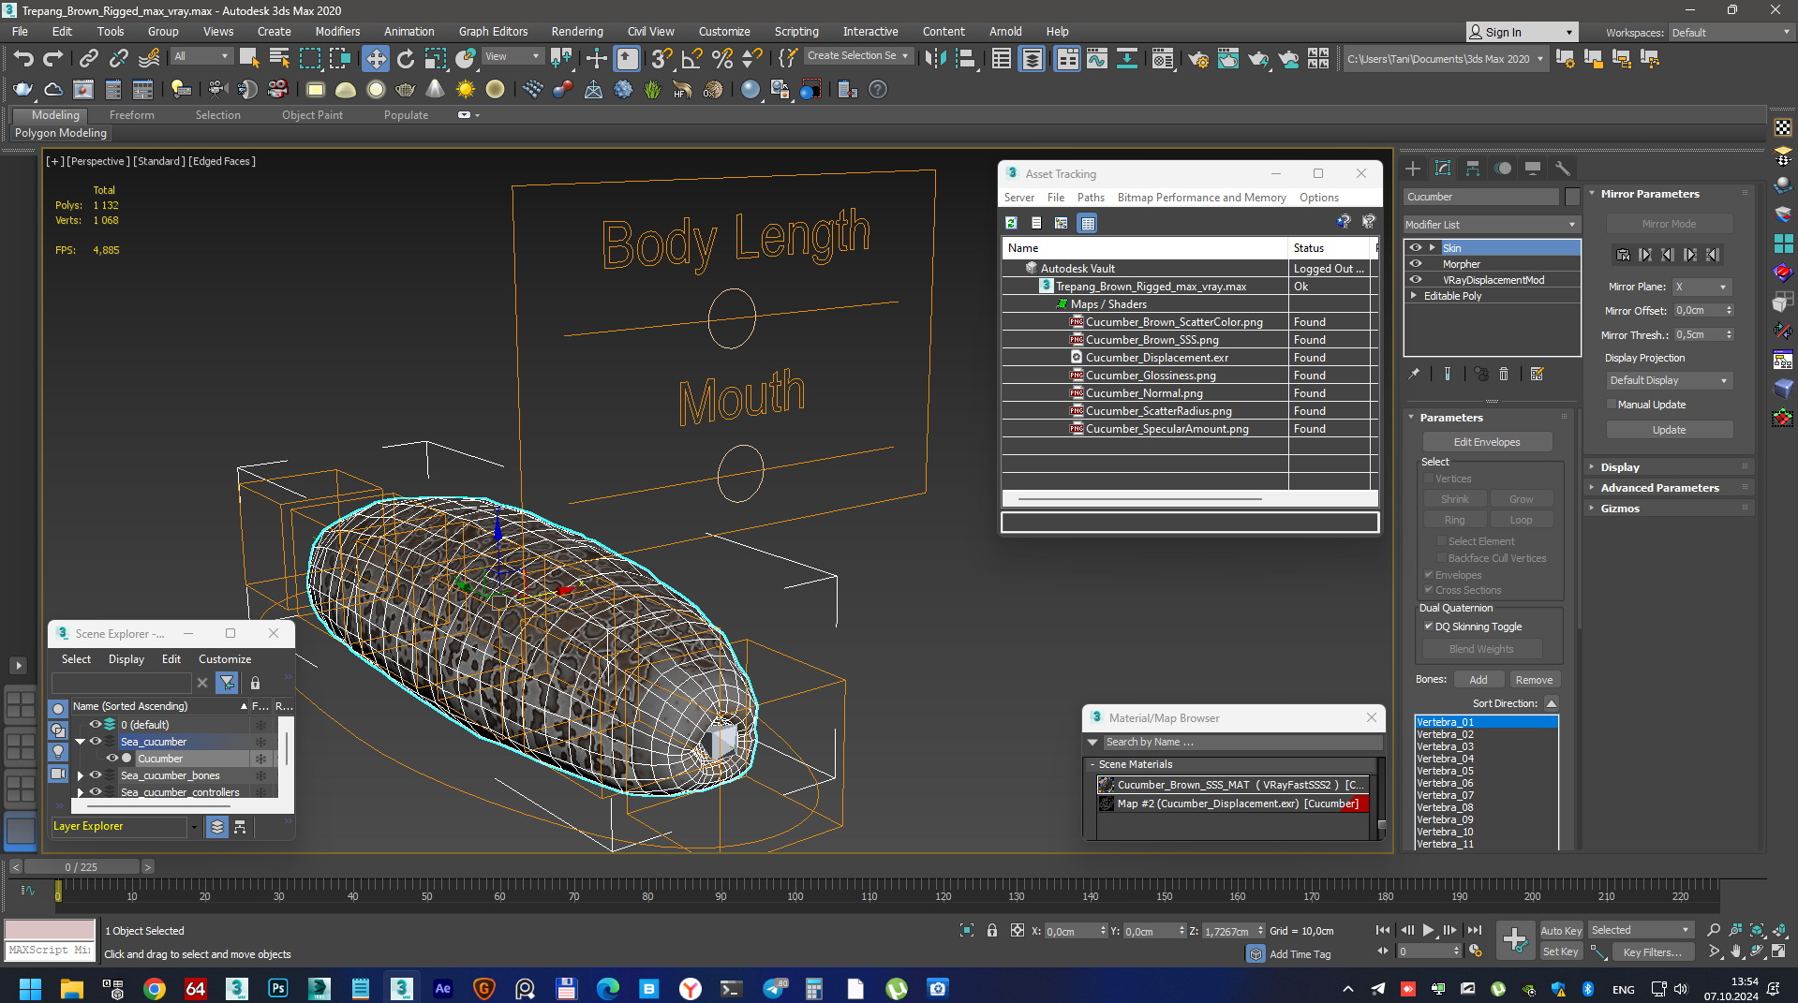The width and height of the screenshot is (1798, 1003).
Task: Open the Modifier List dropdown
Action: (1492, 225)
